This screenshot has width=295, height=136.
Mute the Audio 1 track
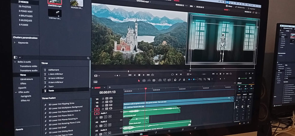pos(110,117)
